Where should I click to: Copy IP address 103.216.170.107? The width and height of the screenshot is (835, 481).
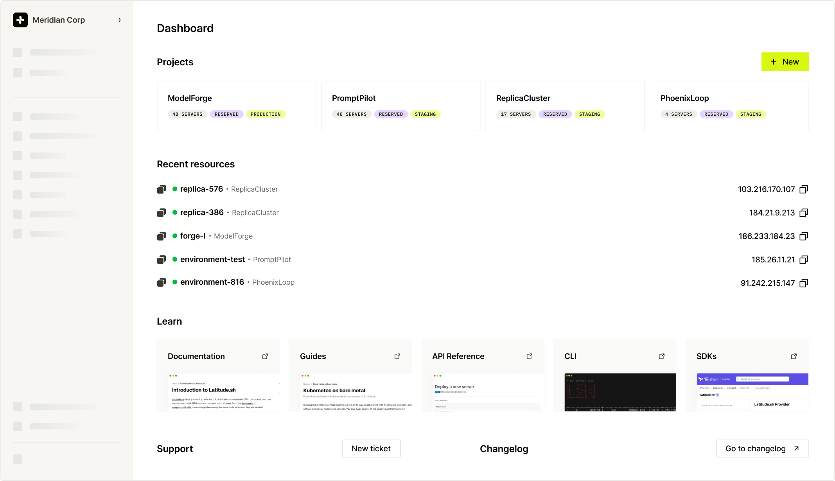[x=804, y=189]
